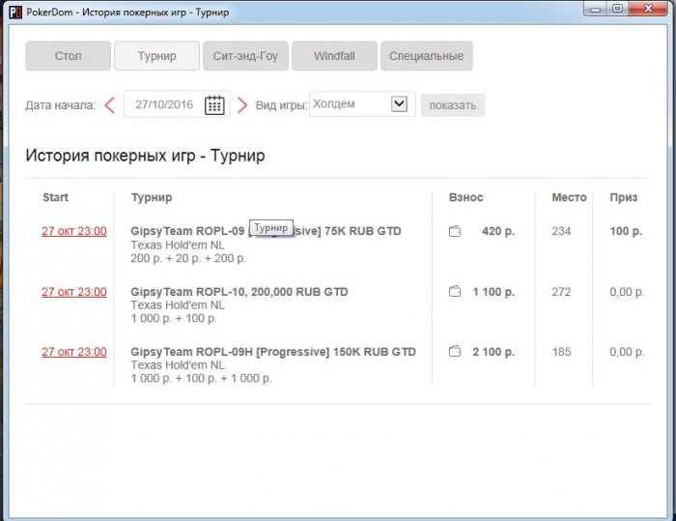Click prize value 100 р.

626,231
